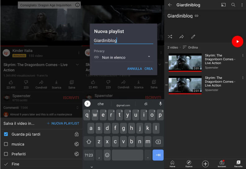Open options for second playlist video
The image size is (246, 169).
tap(243, 78)
